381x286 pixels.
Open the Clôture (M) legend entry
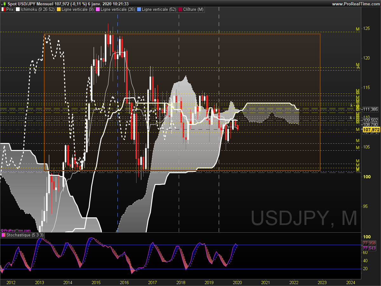pyautogui.click(x=191, y=10)
